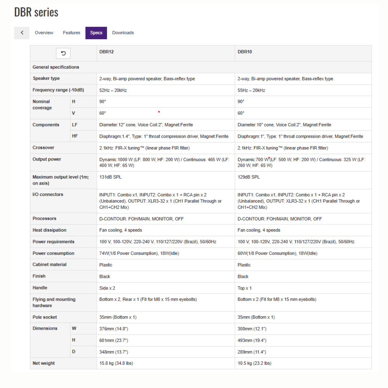The width and height of the screenshot is (388, 388).
Task: Select the 15.8 kg (34.8 lbs) value
Action: [116, 363]
